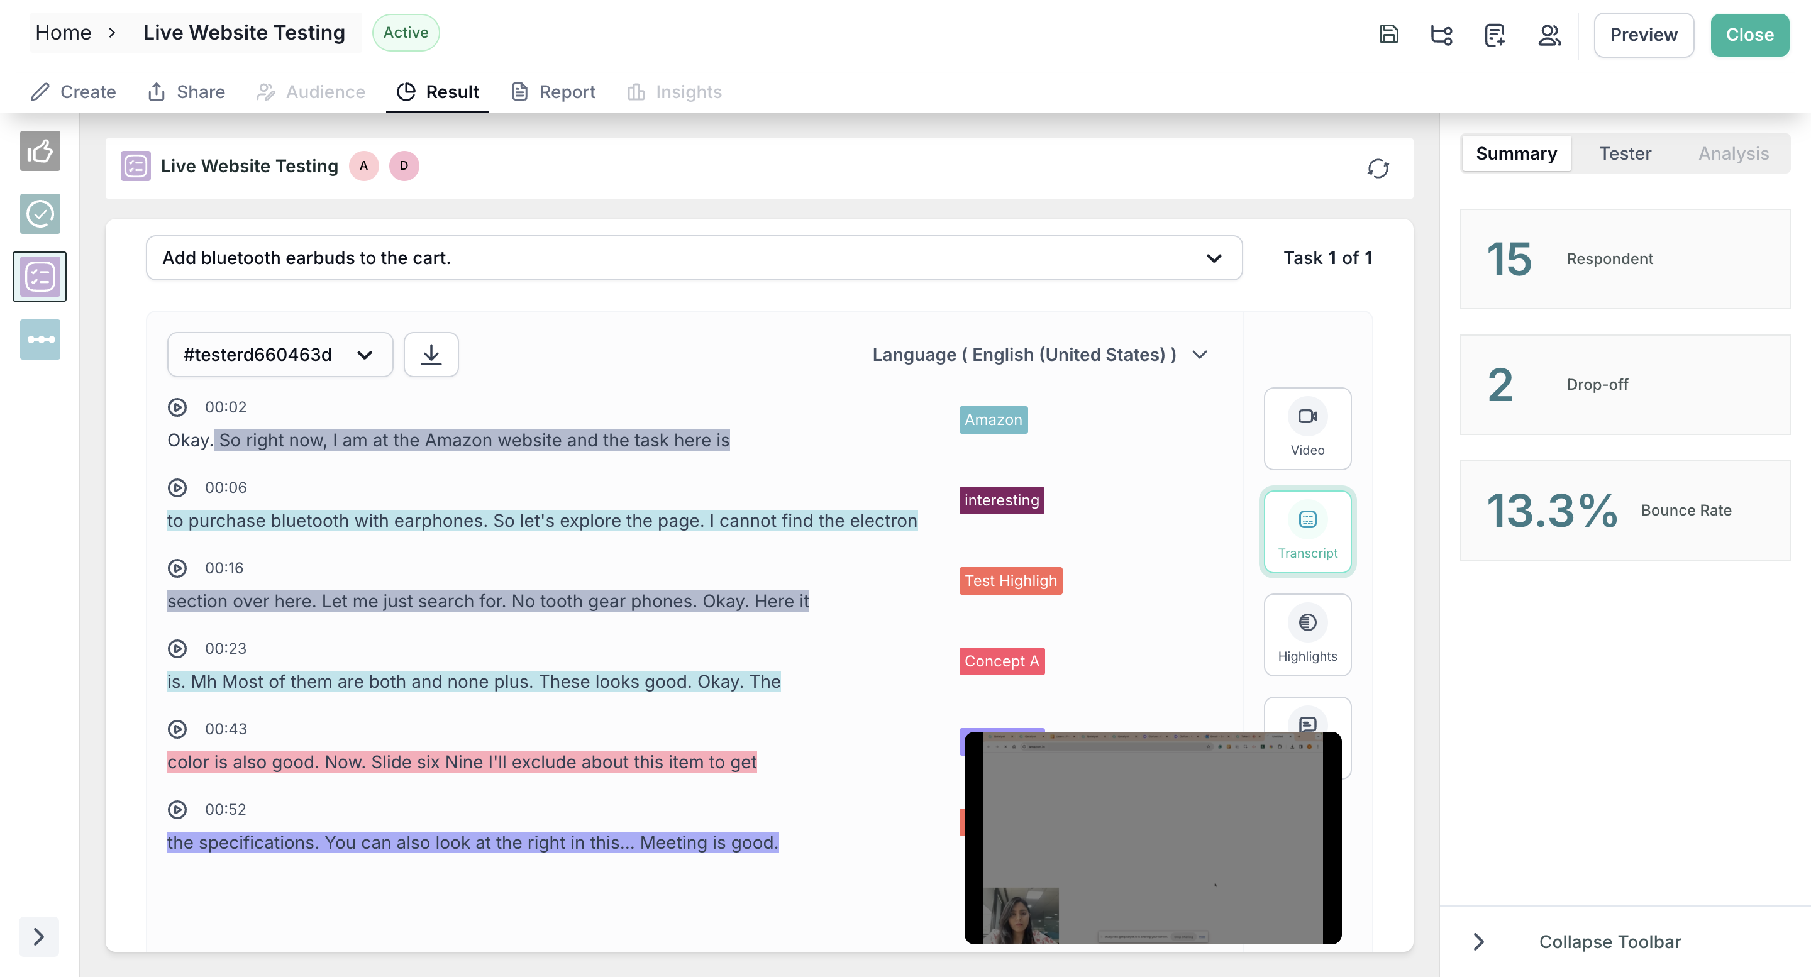Click the green Close button
This screenshot has height=977, width=1811.
point(1750,35)
